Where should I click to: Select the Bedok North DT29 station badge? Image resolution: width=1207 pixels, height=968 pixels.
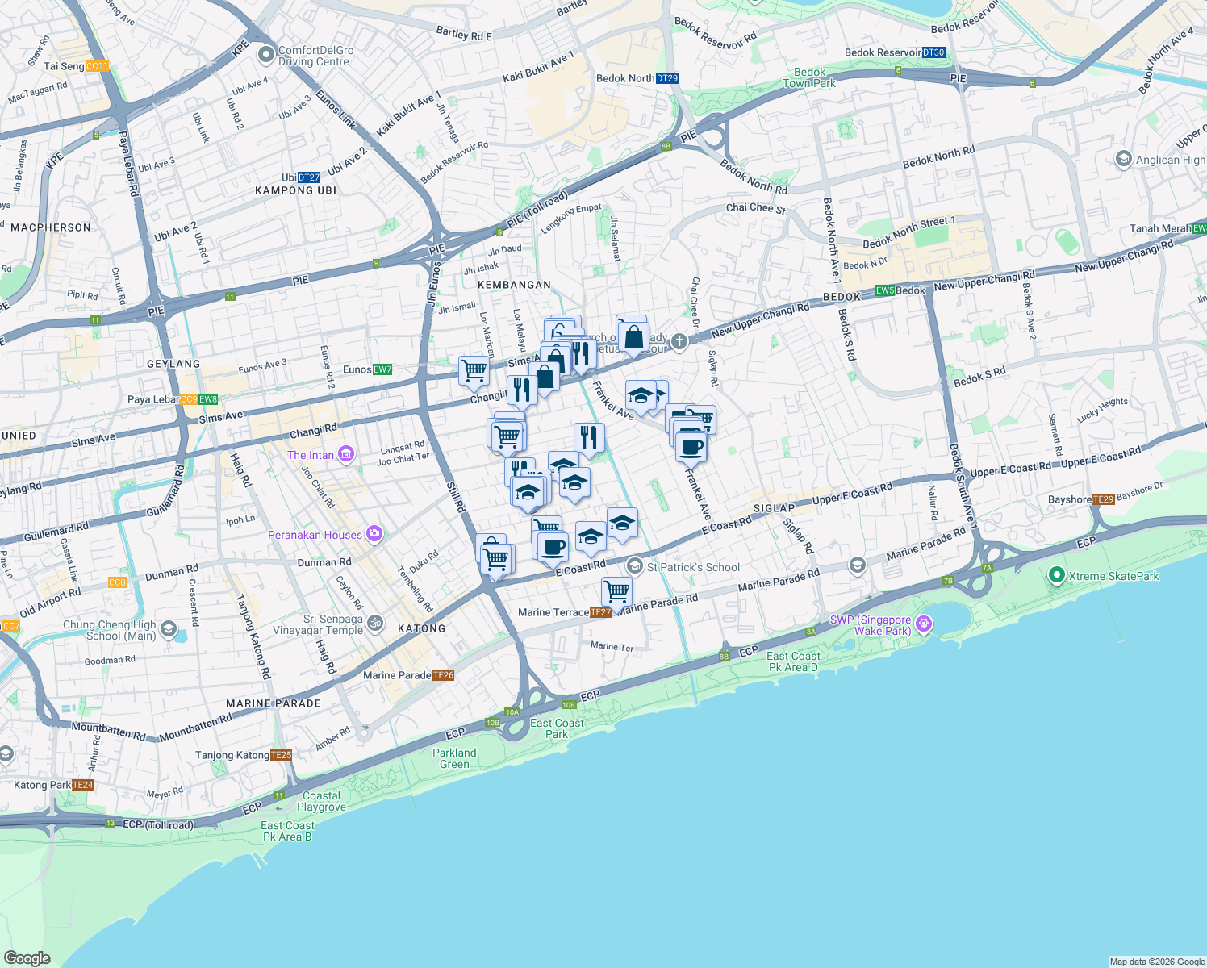pos(667,78)
